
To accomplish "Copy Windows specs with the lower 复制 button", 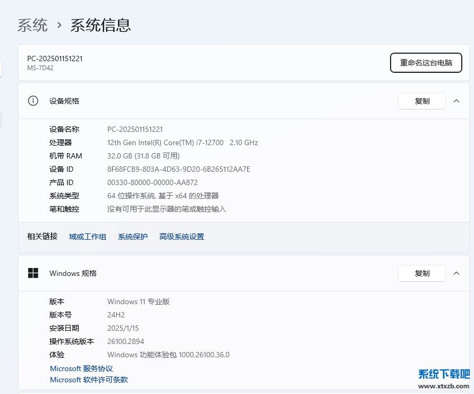I will (x=421, y=273).
